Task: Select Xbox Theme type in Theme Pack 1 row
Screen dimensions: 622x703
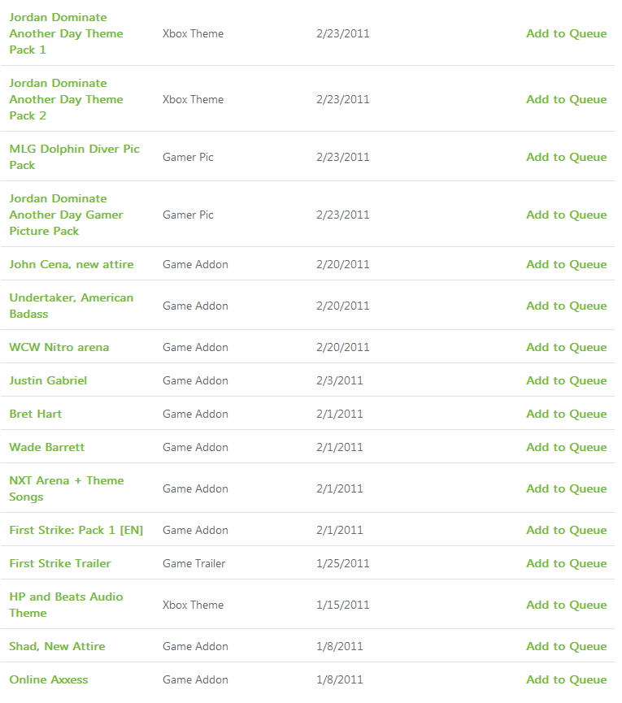Action: 193,33
